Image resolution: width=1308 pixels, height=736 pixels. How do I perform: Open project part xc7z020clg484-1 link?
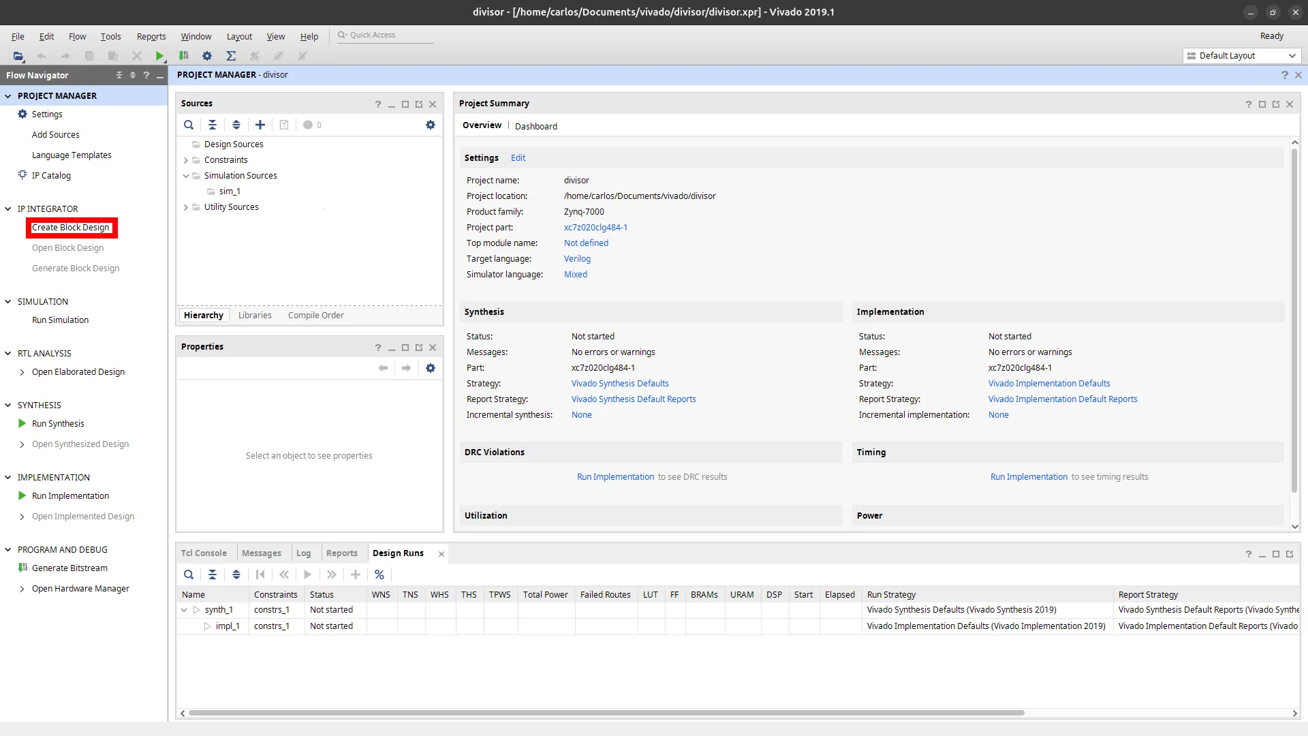(595, 228)
